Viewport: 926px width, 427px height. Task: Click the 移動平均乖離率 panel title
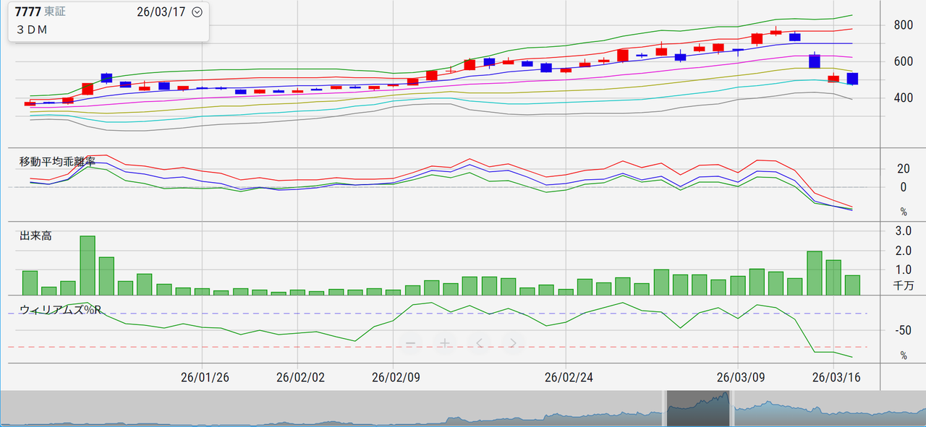pyautogui.click(x=57, y=161)
